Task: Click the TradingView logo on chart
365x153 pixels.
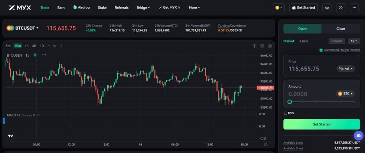Action: click(x=11, y=136)
